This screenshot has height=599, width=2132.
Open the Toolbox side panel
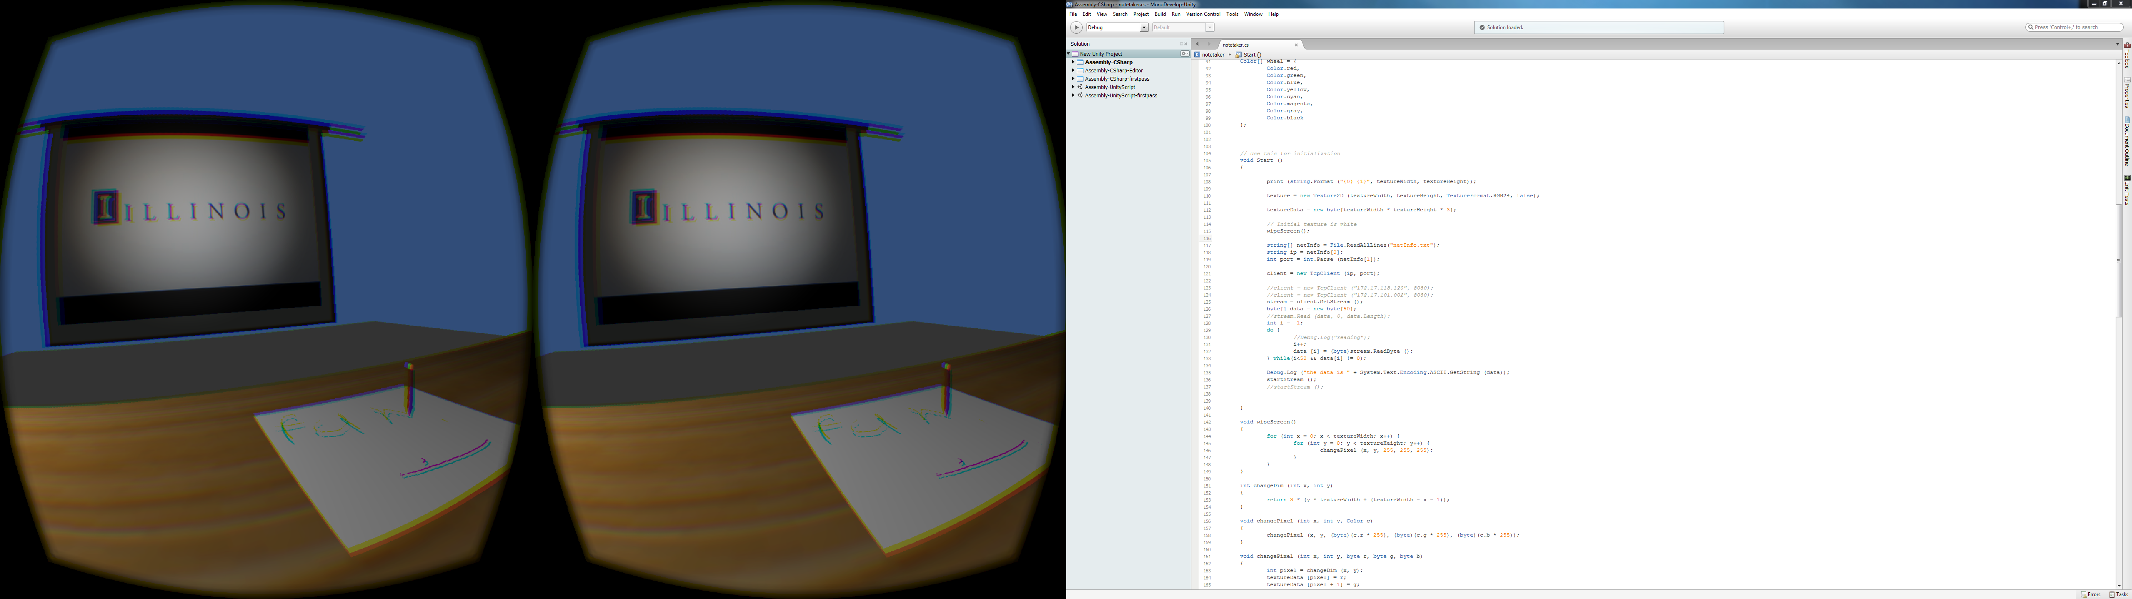click(x=2127, y=56)
